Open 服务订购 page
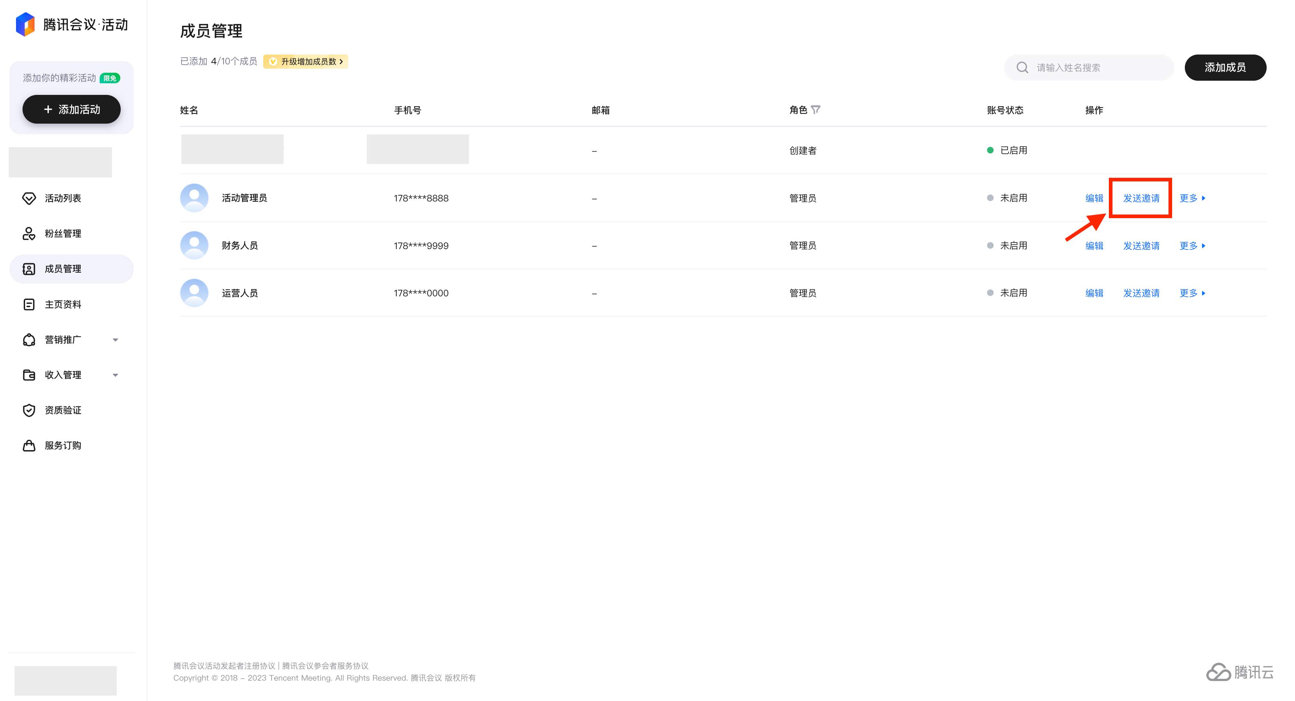The height and width of the screenshot is (701, 1295). coord(71,445)
